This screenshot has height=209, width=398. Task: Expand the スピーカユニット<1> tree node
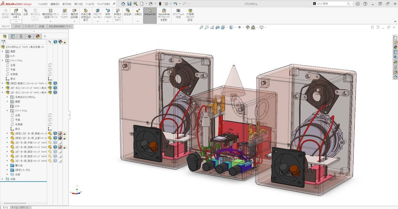point(3,88)
